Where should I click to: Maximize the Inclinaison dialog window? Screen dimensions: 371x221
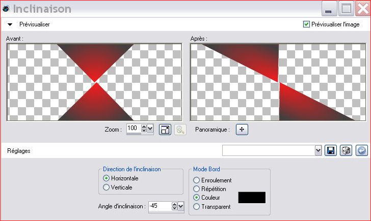point(347,9)
